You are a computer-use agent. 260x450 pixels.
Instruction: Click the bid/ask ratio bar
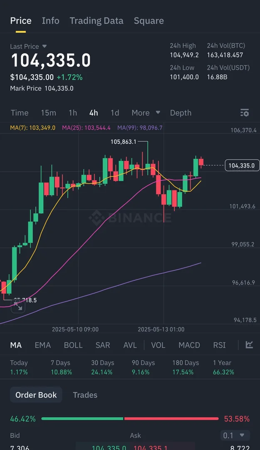(130, 418)
